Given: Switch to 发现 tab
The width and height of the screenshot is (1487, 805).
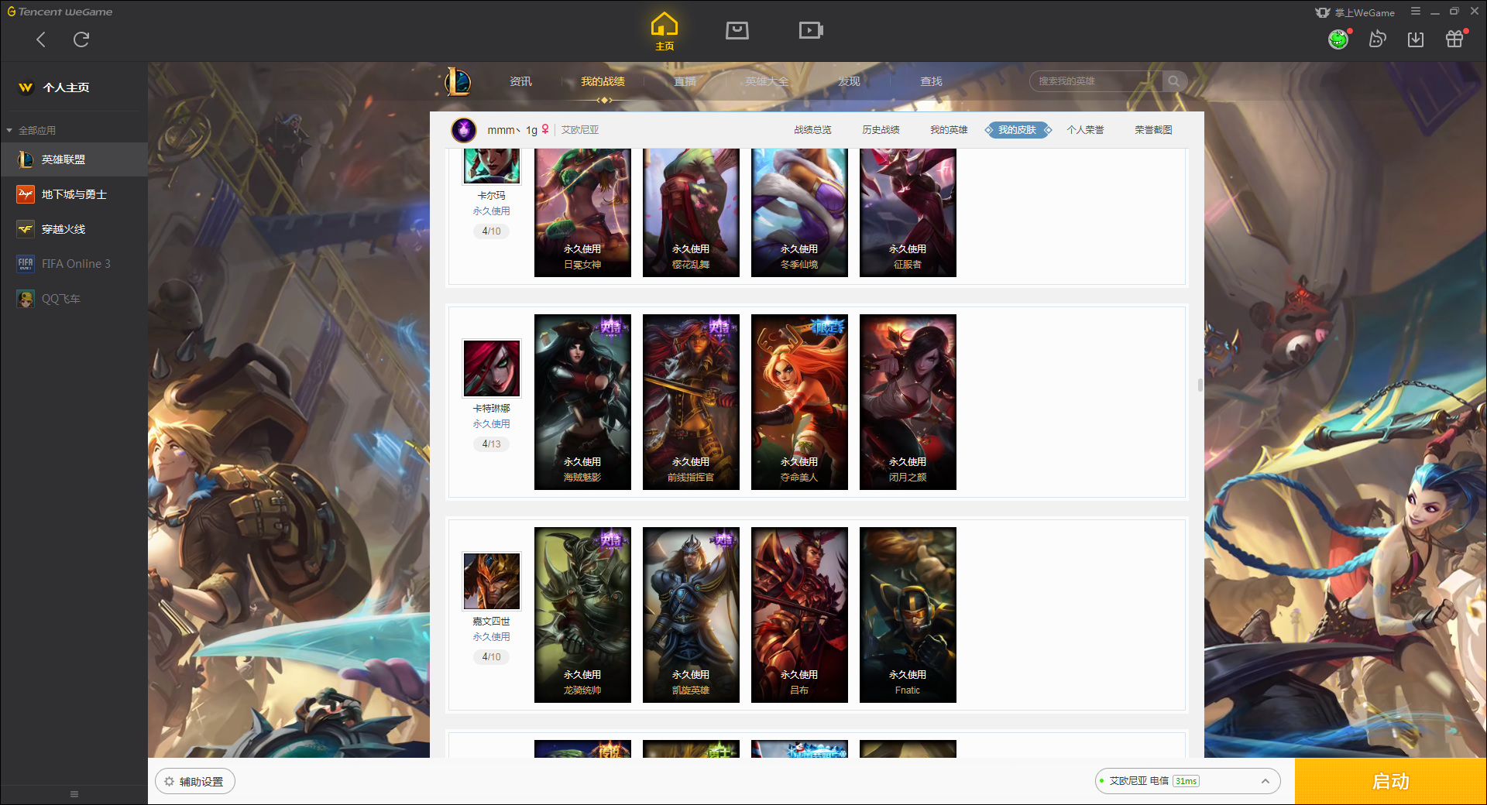Looking at the screenshot, I should click(x=849, y=81).
